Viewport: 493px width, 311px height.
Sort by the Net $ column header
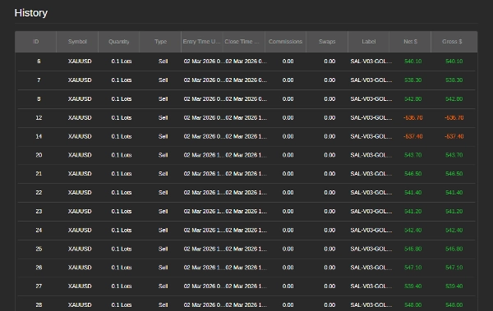point(410,42)
